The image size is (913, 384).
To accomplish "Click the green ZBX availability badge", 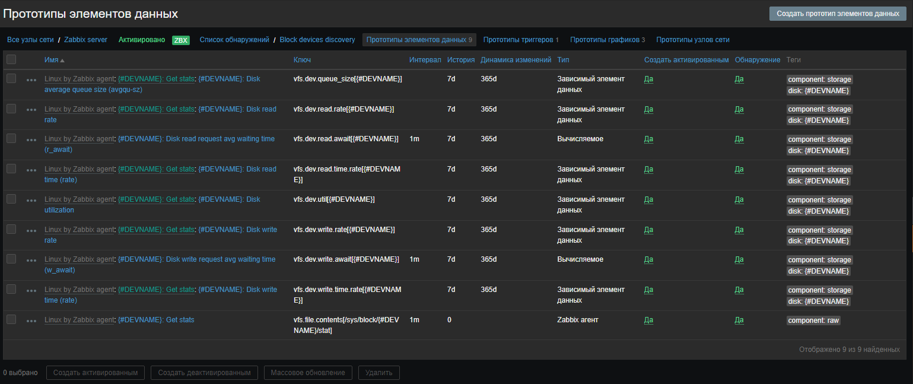I will 180,40.
